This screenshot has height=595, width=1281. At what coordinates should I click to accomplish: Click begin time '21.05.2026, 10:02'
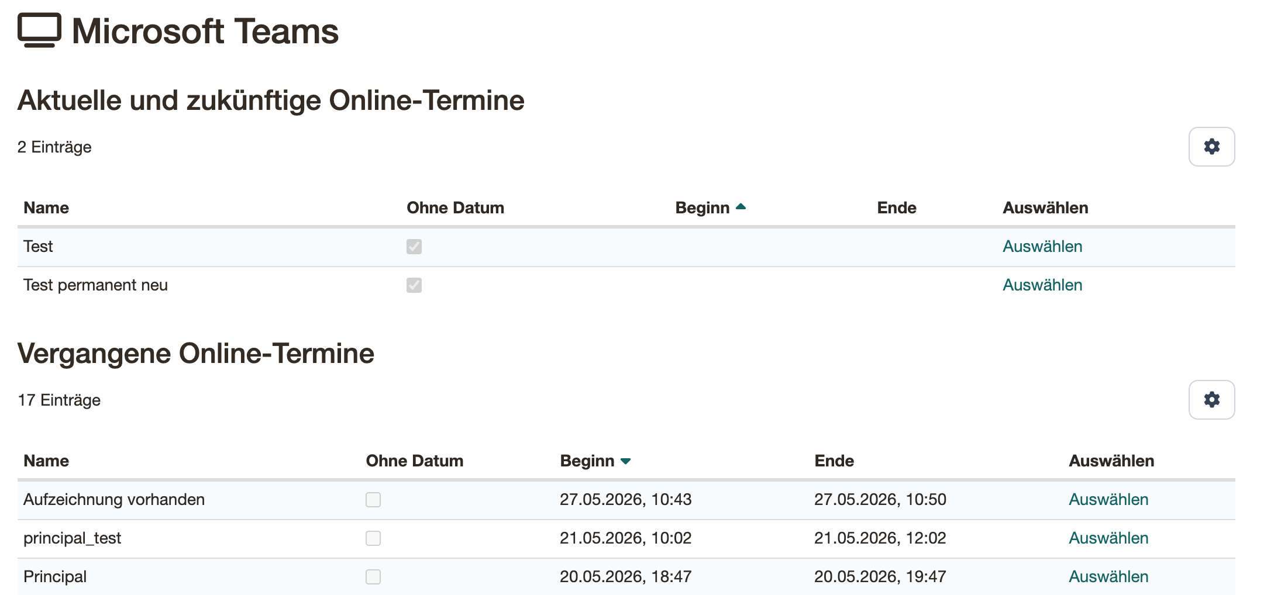[625, 538]
